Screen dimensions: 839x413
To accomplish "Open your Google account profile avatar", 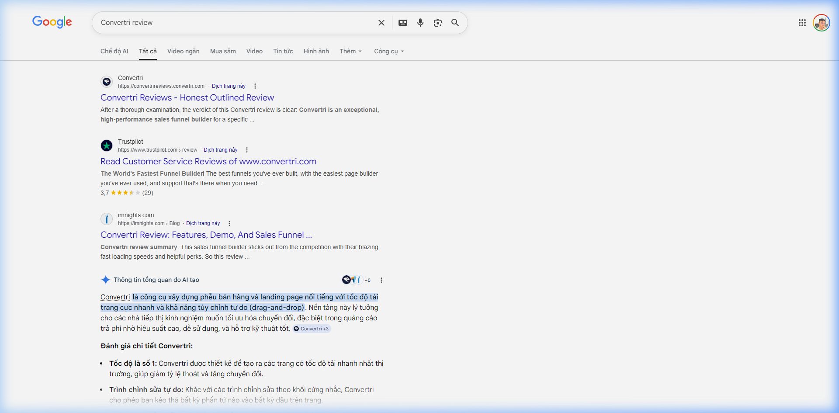I will [x=822, y=22].
